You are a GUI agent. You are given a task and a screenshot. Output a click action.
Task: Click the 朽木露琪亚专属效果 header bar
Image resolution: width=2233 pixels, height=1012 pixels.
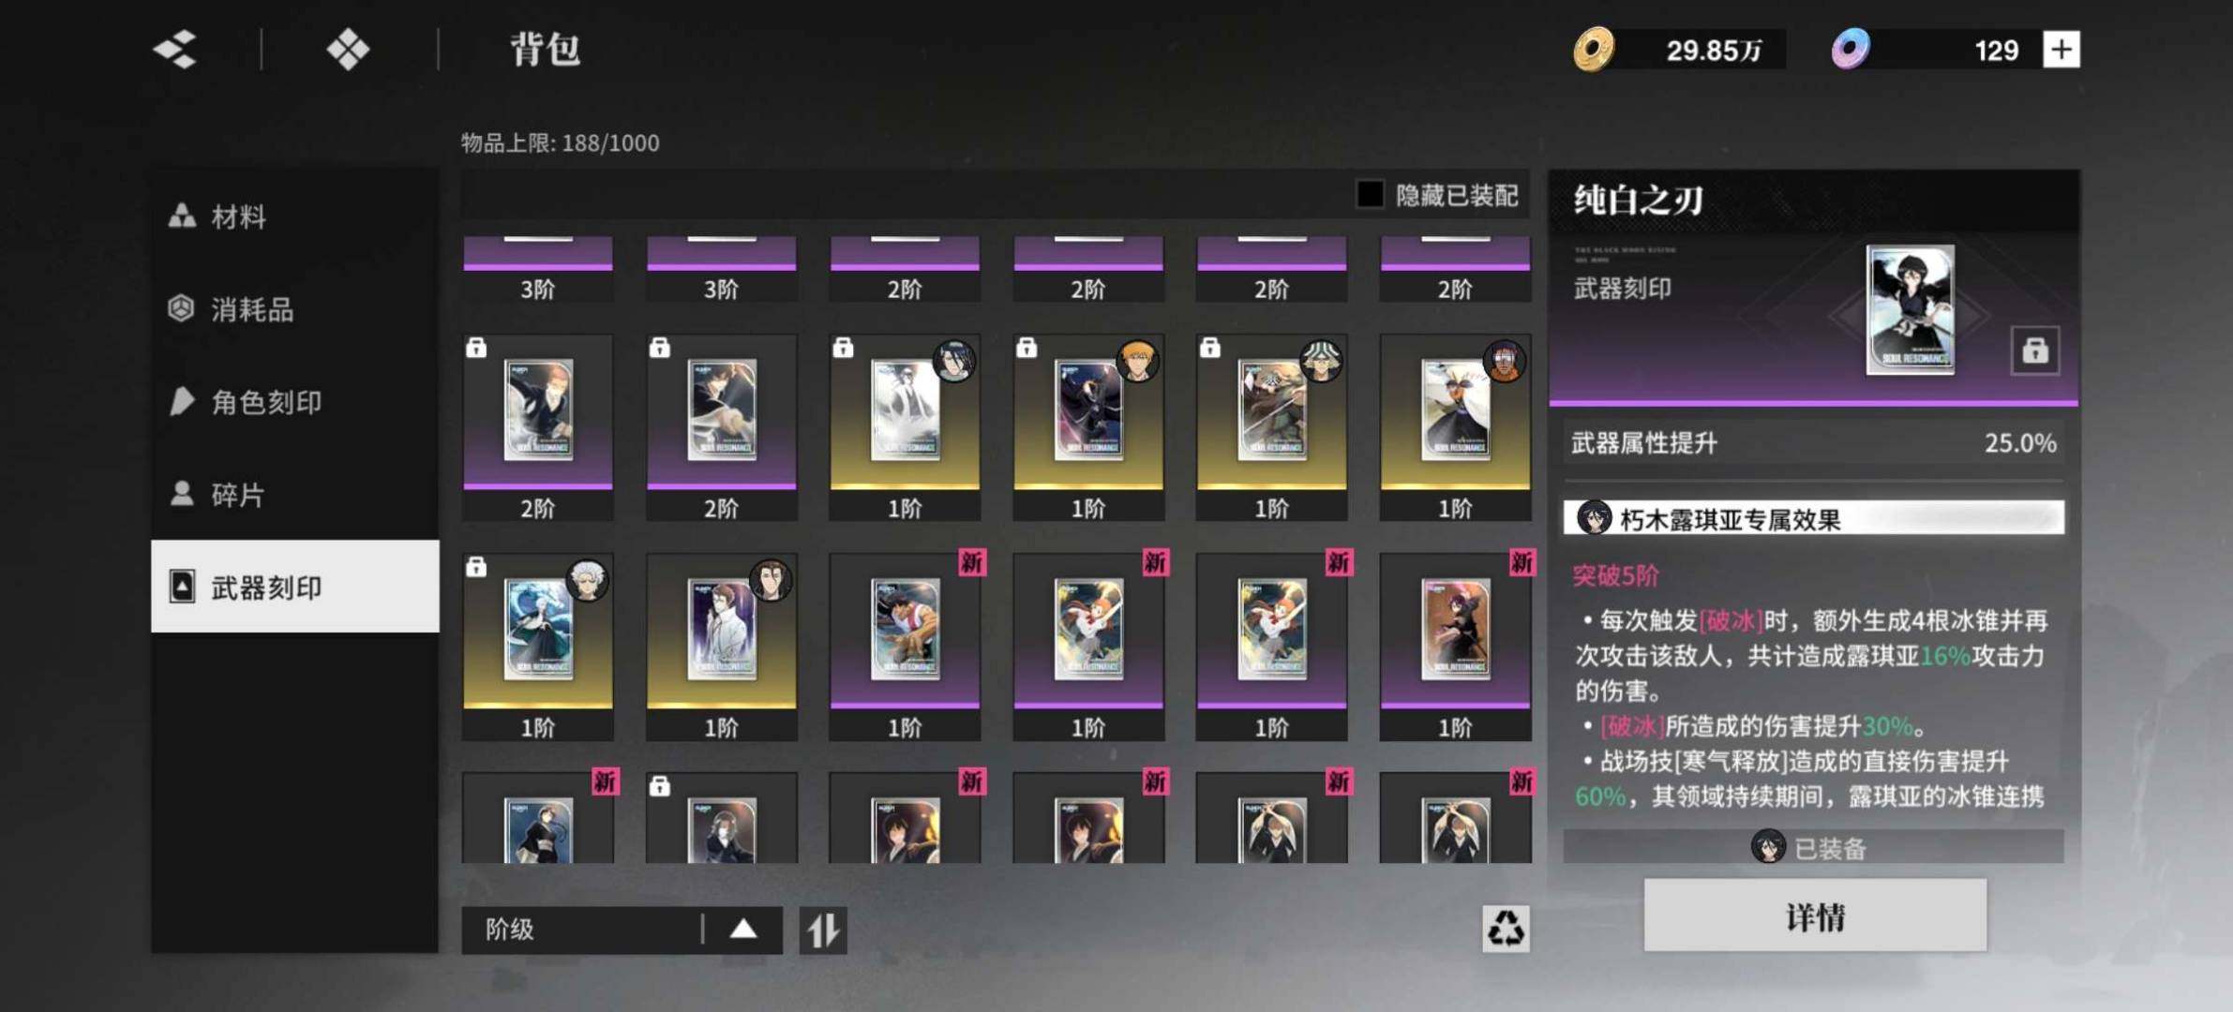[x=1813, y=518]
